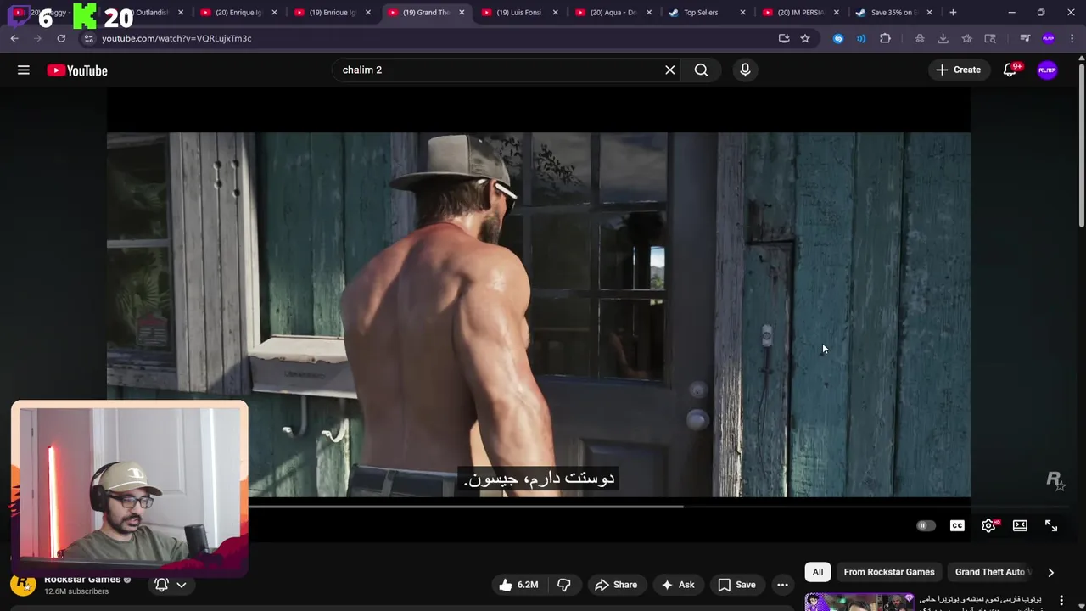Toggle the channel notification bell
The height and width of the screenshot is (611, 1086).
161,585
